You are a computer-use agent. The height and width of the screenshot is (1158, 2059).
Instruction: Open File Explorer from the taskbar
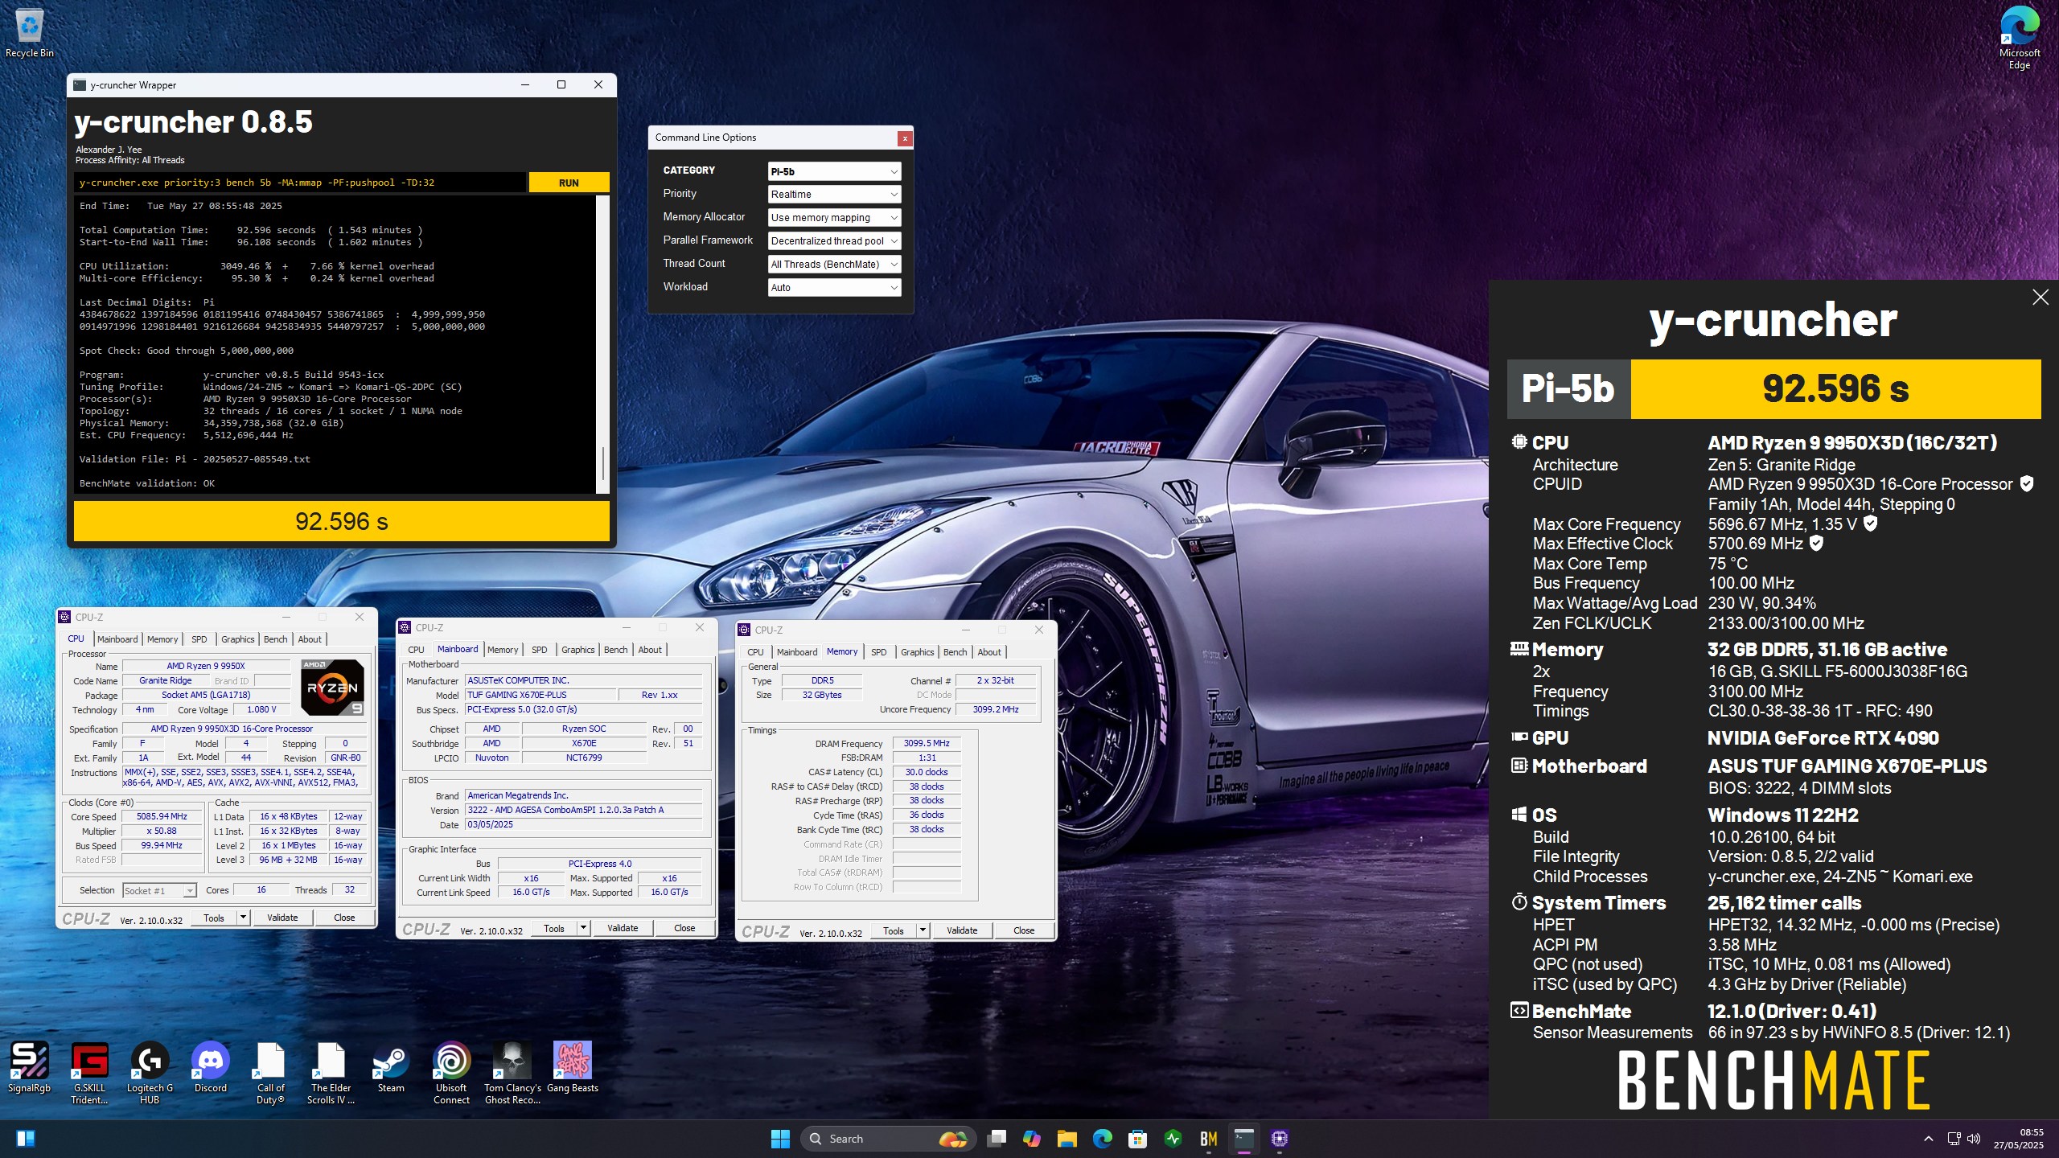pos(1067,1139)
